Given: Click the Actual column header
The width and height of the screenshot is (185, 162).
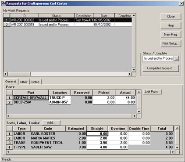Looking at the screenshot, I should click(125, 93).
